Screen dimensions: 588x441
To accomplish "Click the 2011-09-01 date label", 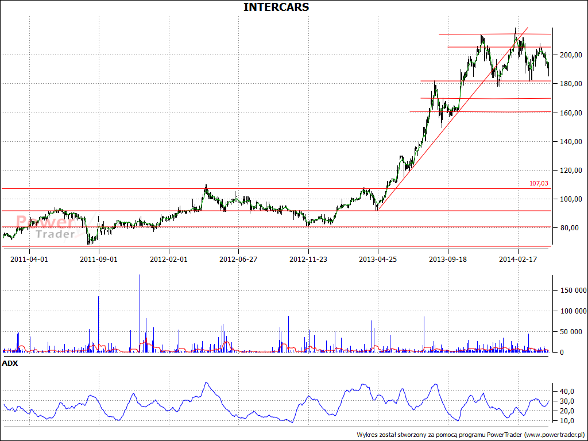I will [99, 259].
